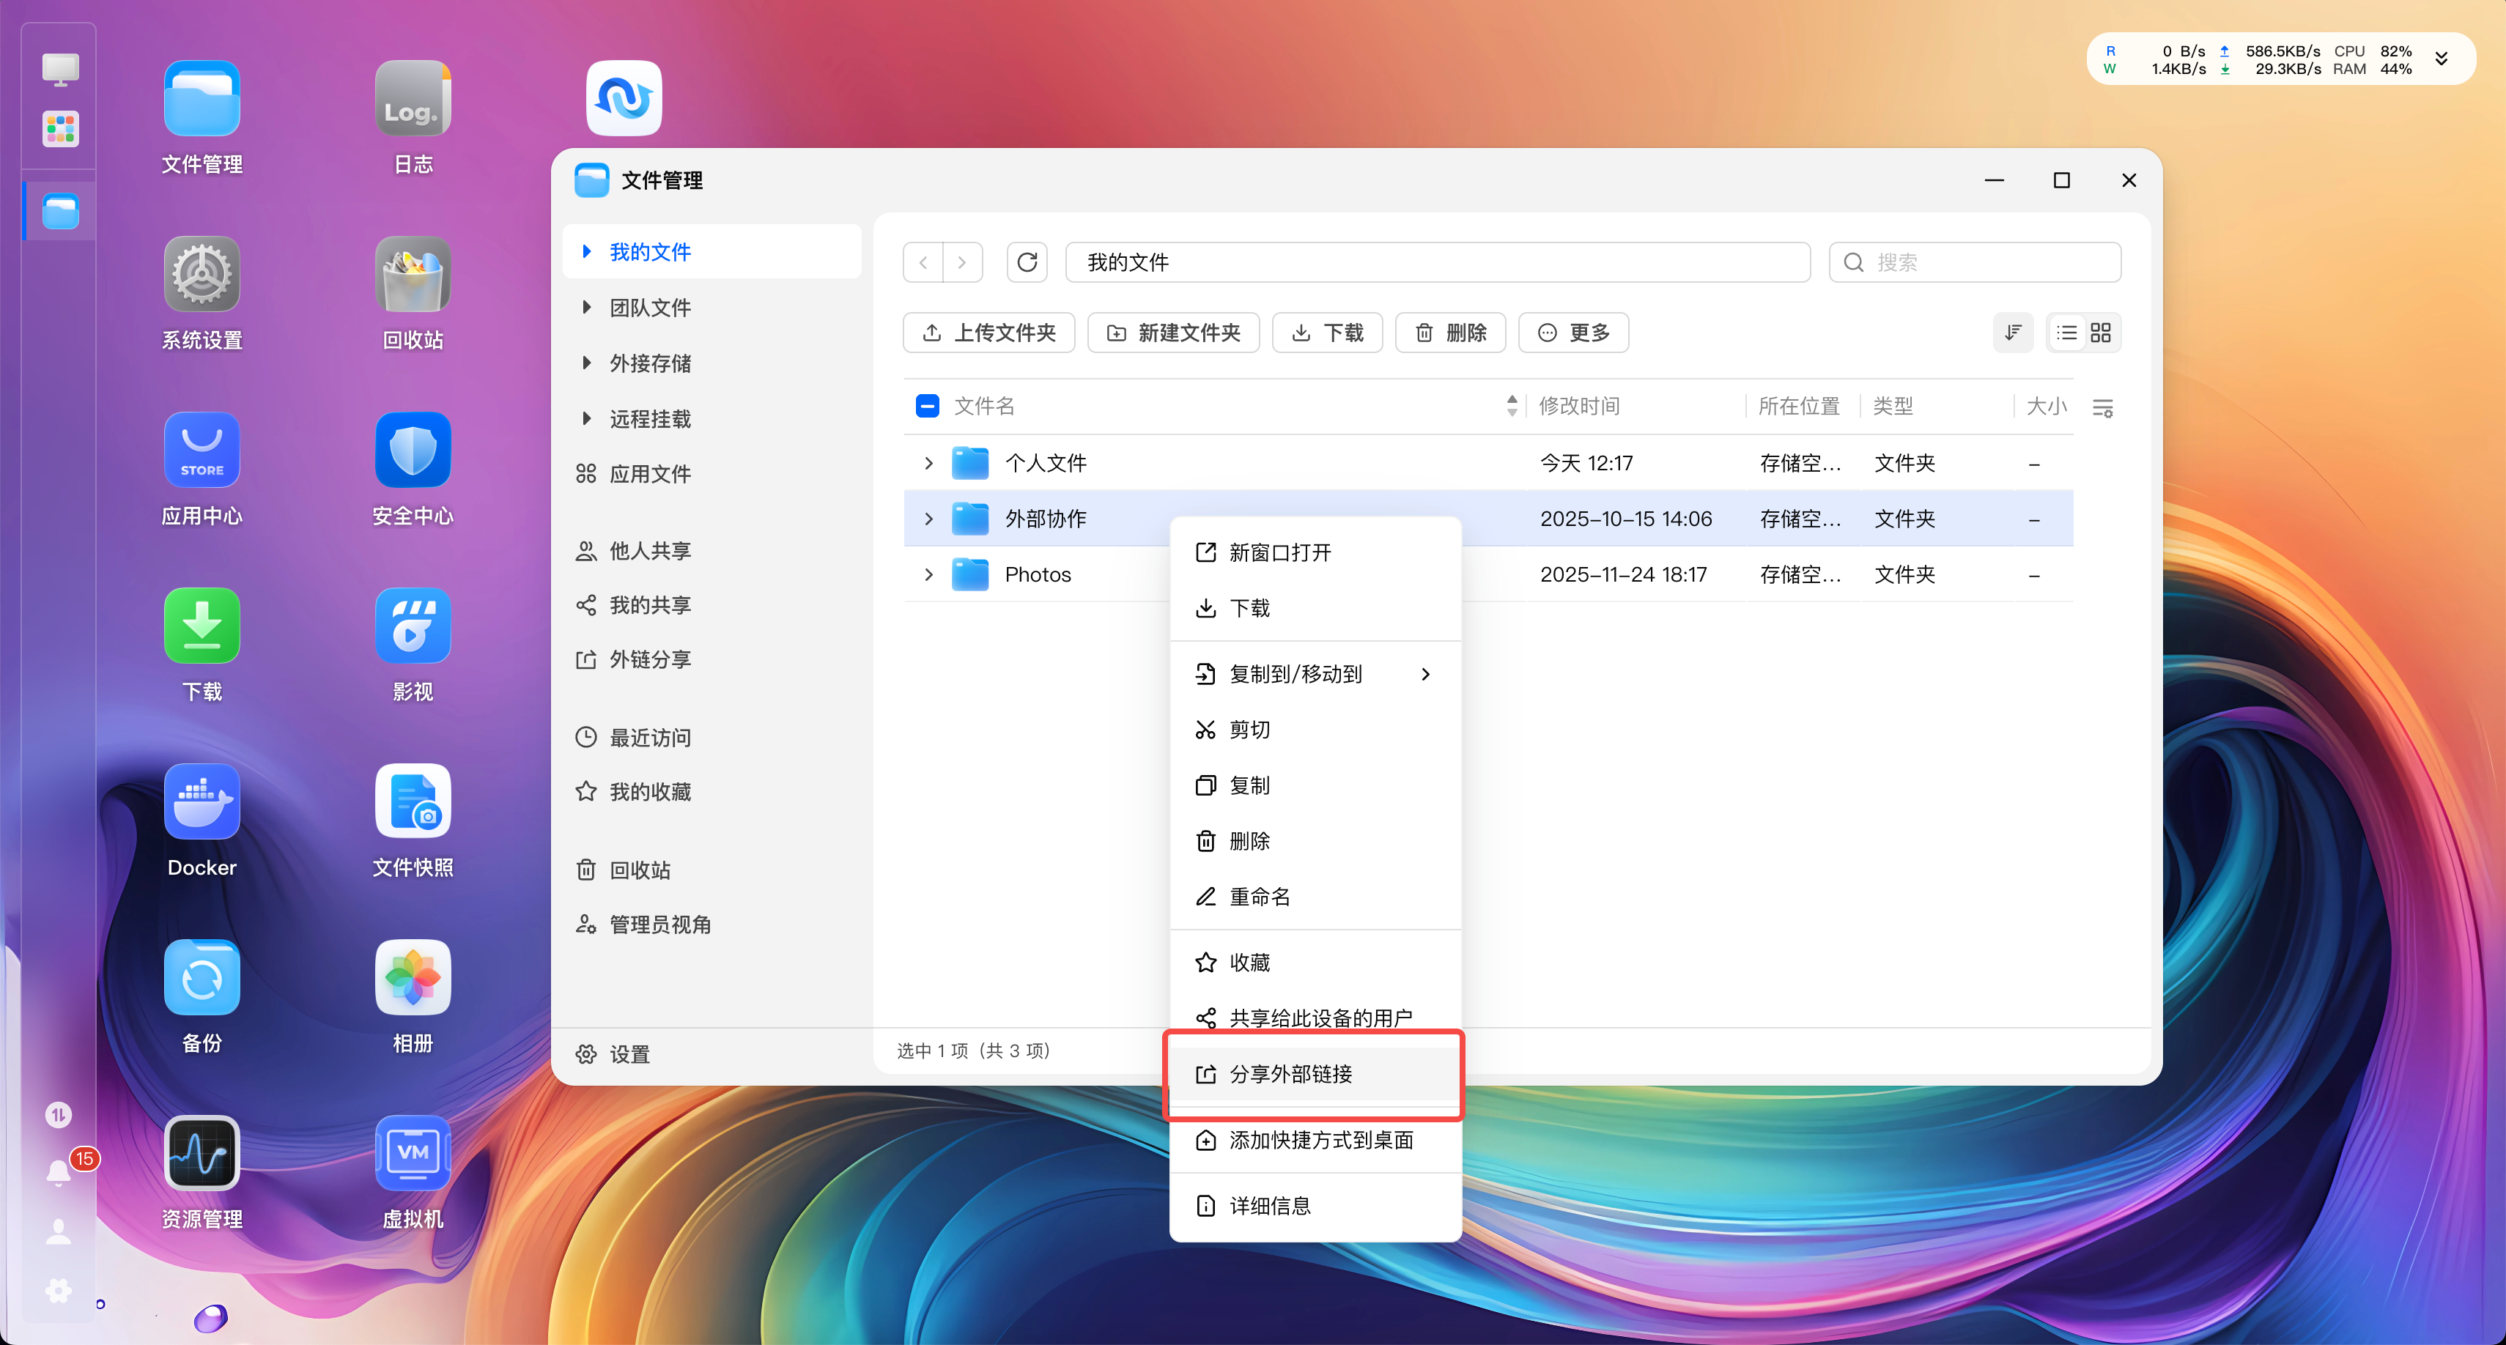Launch the 虚拟机 VM icon
This screenshot has width=2506, height=1345.
[413, 1153]
